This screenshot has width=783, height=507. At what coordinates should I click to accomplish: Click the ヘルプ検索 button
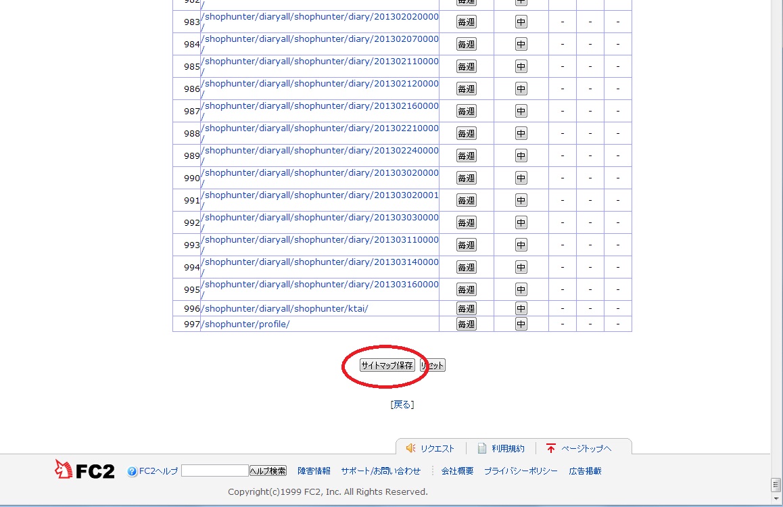[268, 470]
